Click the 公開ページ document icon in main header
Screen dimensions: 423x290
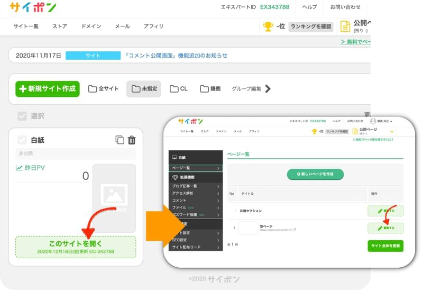[345, 27]
